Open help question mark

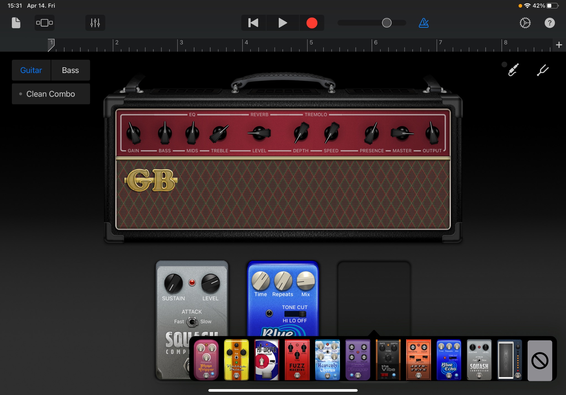550,23
